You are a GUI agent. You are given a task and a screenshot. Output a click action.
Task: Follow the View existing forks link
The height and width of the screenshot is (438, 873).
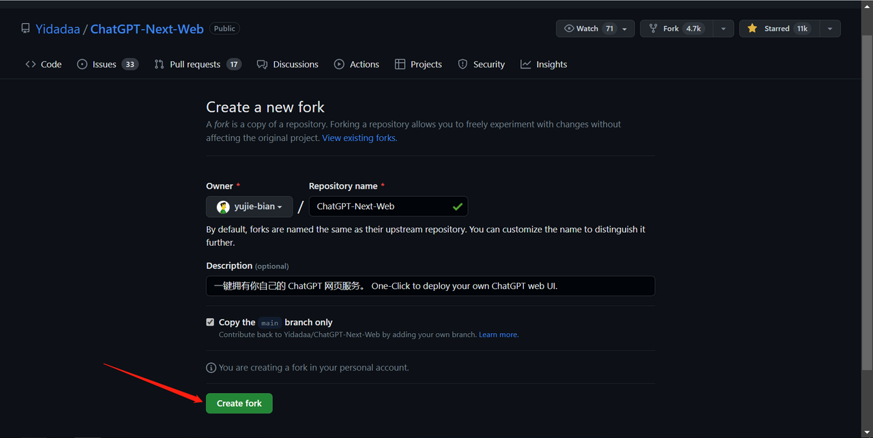tap(359, 138)
